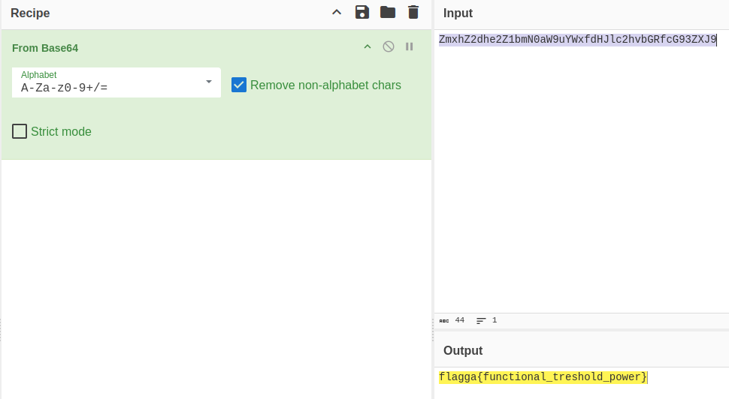The image size is (729, 399).
Task: Collapse the Recipe pane with the chevron
Action: point(337,12)
